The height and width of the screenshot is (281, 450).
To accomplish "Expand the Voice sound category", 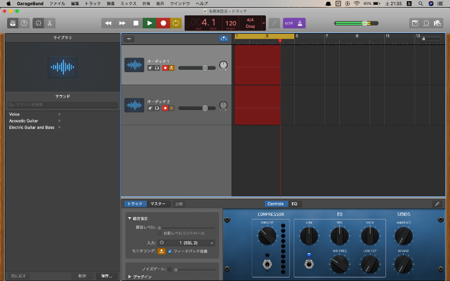I will coord(14,114).
